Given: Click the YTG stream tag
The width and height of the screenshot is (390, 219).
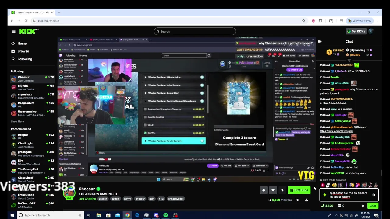Looking at the screenshot, I should click(161, 199).
